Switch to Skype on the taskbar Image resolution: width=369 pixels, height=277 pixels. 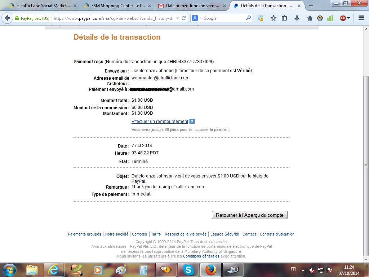pos(188,270)
